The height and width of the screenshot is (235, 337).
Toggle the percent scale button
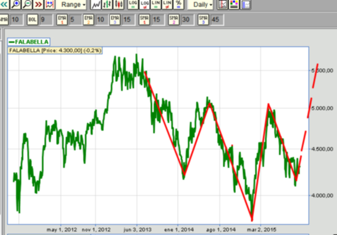pos(179,4)
